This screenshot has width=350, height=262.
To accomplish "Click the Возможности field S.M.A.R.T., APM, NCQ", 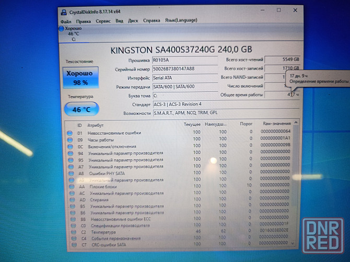I will [x=226, y=113].
